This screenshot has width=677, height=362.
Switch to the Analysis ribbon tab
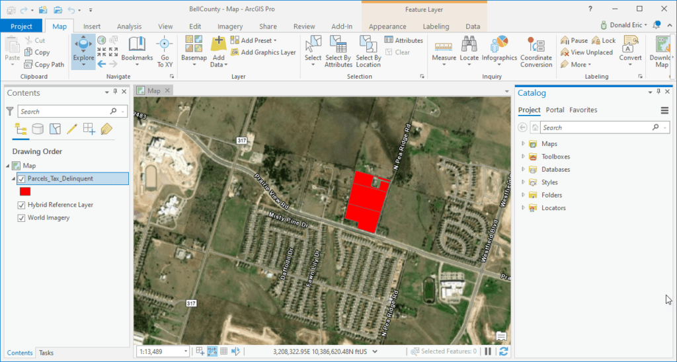(x=129, y=26)
